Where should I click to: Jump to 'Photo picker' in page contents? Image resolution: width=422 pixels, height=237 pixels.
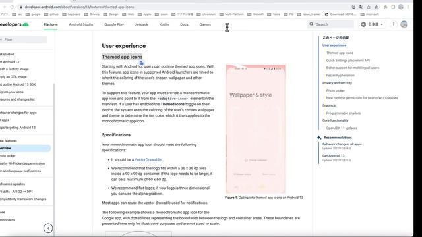336,91
